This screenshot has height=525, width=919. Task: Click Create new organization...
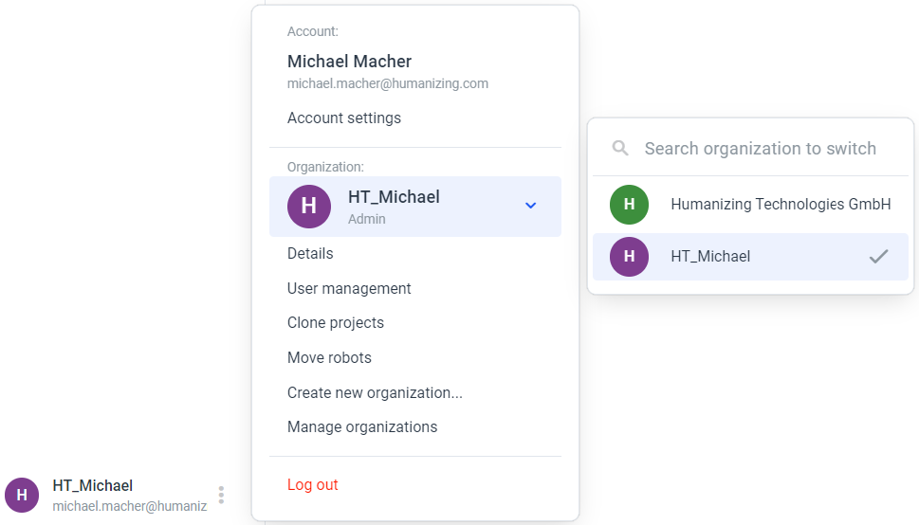coord(375,392)
